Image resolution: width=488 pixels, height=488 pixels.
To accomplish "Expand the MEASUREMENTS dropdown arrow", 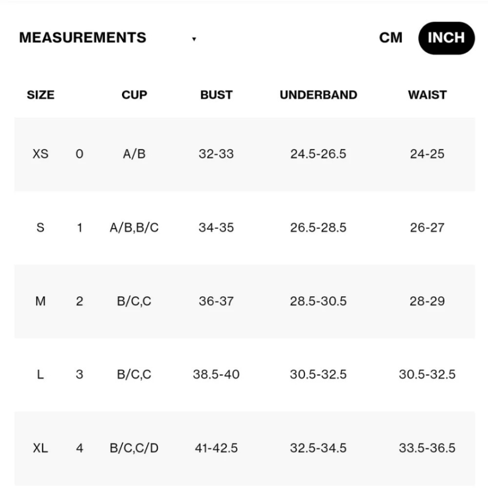I will [x=194, y=39].
